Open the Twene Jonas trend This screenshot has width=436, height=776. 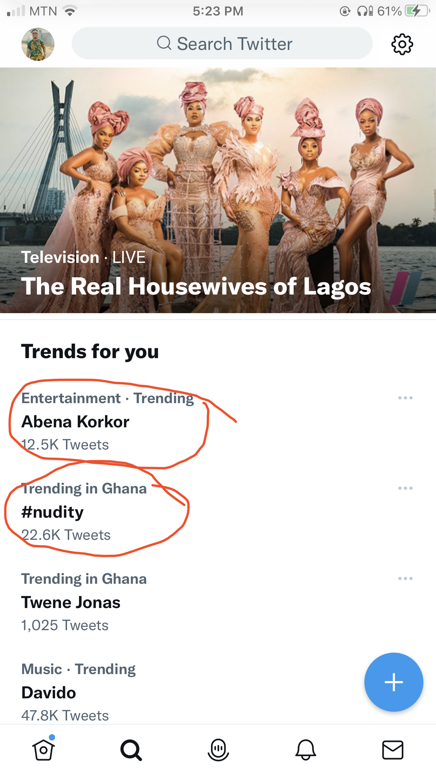coord(71,602)
